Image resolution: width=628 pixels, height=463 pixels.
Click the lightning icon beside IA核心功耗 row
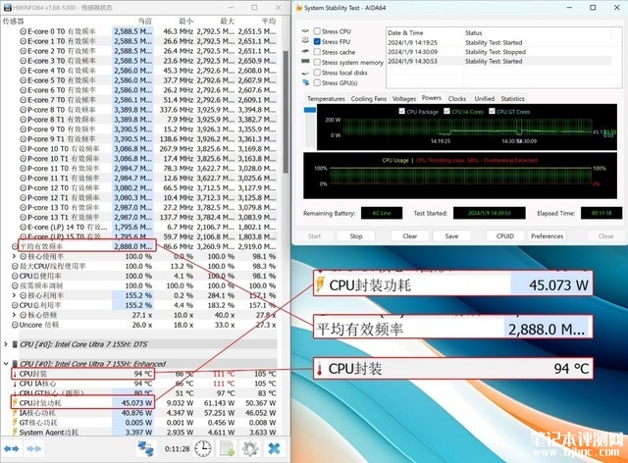(x=15, y=413)
